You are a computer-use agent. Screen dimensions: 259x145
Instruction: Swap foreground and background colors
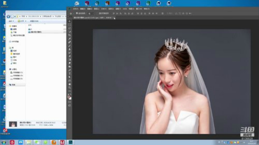click(71, 94)
